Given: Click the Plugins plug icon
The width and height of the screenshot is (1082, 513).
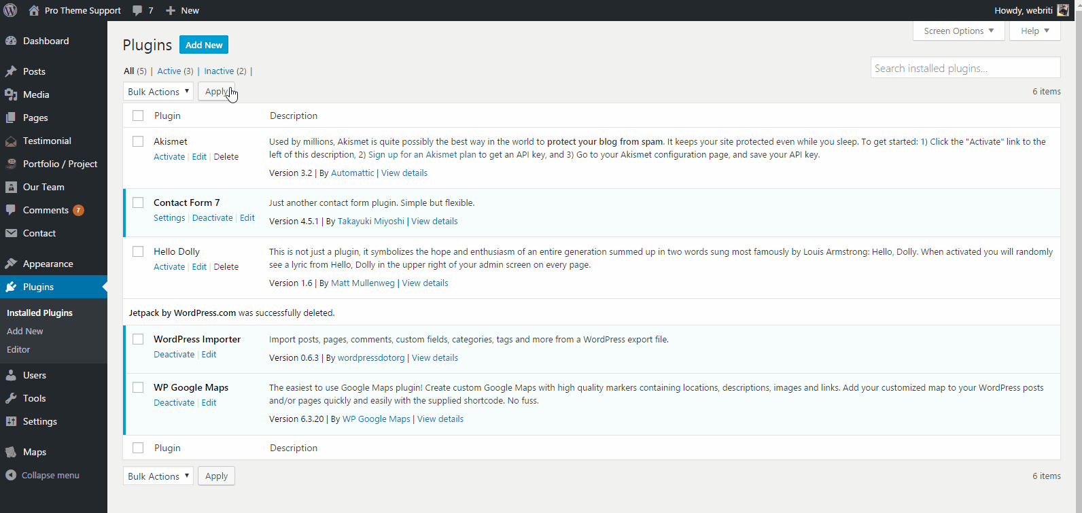Looking at the screenshot, I should coord(11,287).
